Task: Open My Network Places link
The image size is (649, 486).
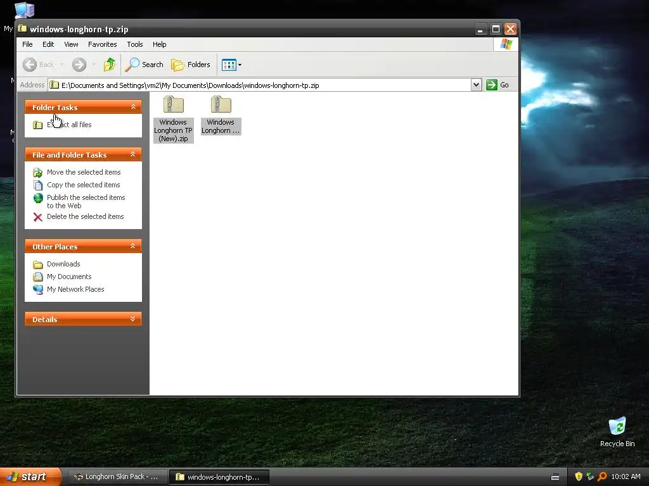Action: 75,289
